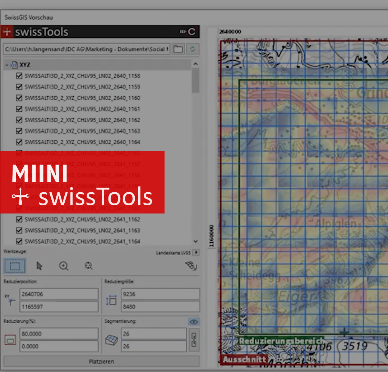The height and width of the screenshot is (372, 388).
Task: Click the reduction size dimension icon
Action: coord(111,300)
